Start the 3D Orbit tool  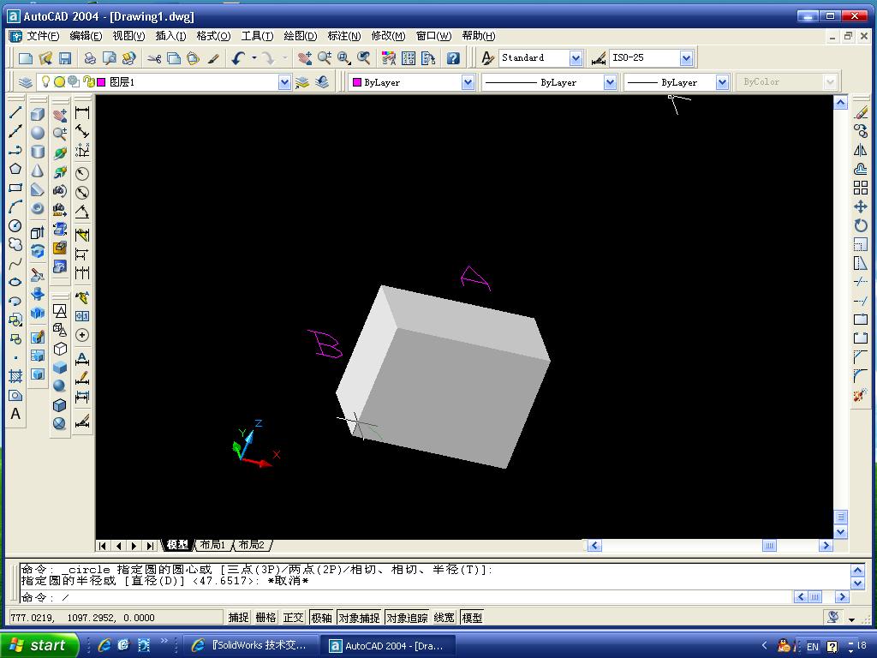coord(60,153)
